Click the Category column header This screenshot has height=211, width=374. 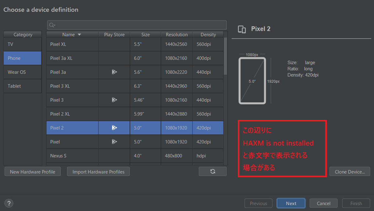[23, 35]
